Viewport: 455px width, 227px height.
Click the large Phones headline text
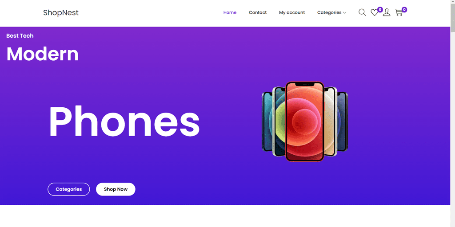pyautogui.click(x=124, y=121)
